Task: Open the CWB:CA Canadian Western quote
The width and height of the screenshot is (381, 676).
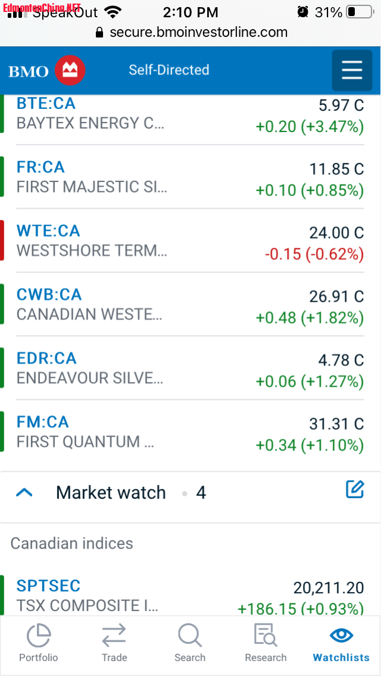Action: click(190, 304)
